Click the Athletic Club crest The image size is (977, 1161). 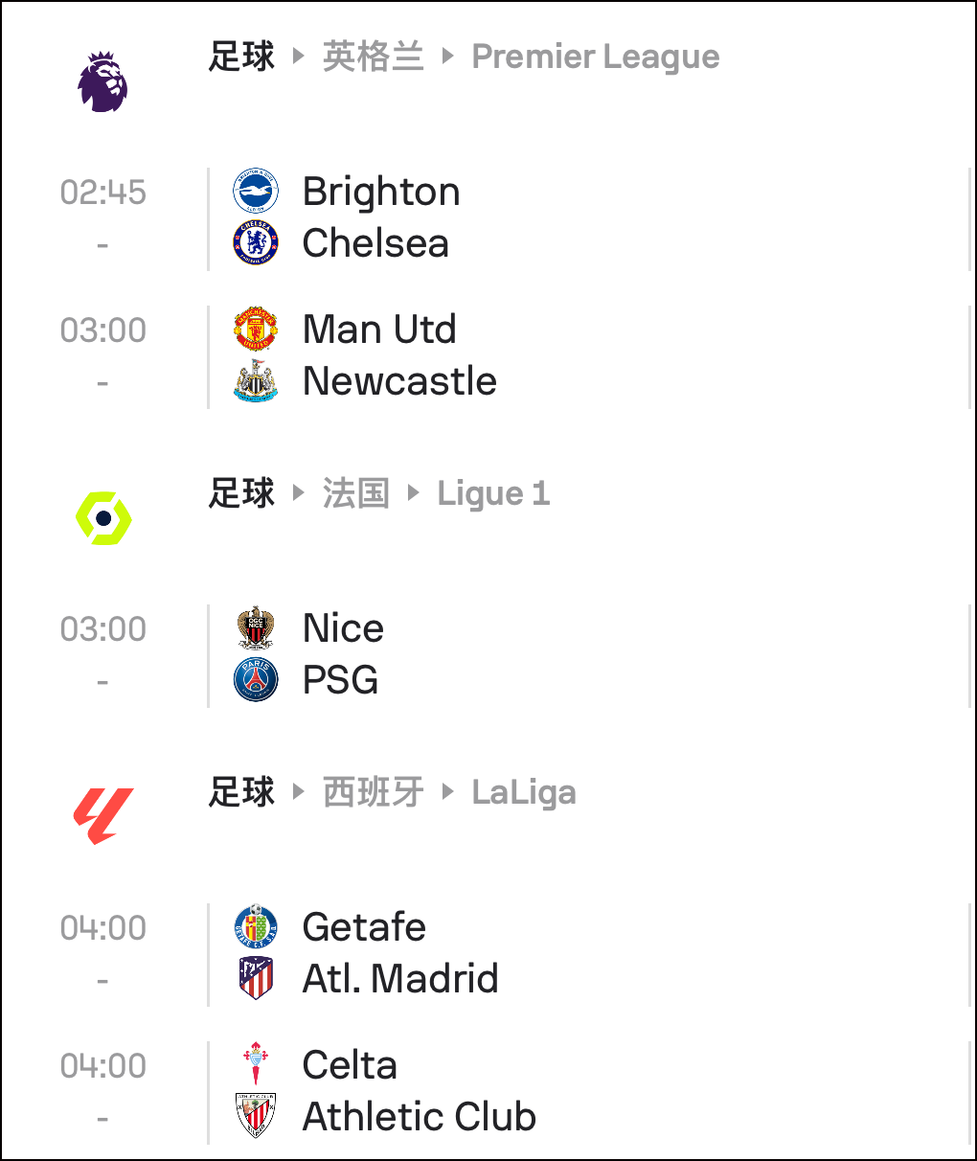(256, 1116)
